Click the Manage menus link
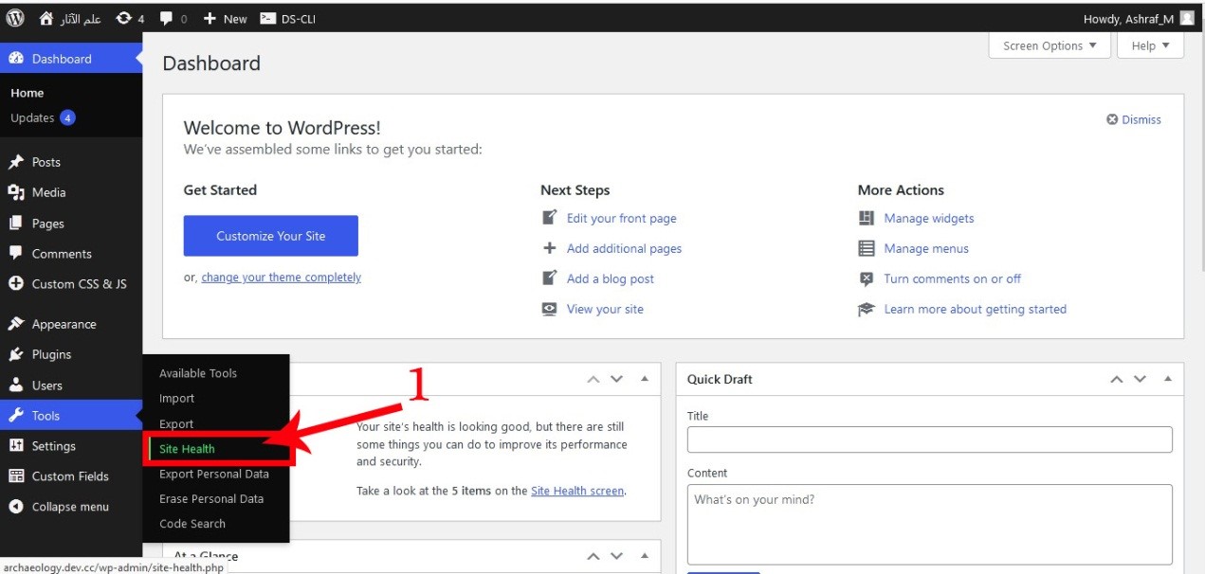Viewport: 1205px width, 574px height. point(926,248)
